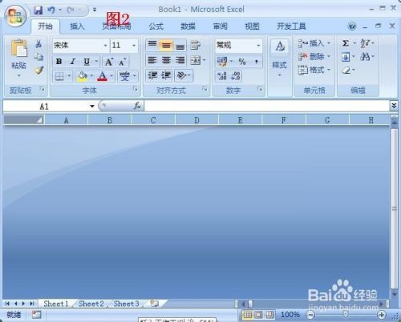Decrease indent
The image size is (401, 322).
click(152, 75)
